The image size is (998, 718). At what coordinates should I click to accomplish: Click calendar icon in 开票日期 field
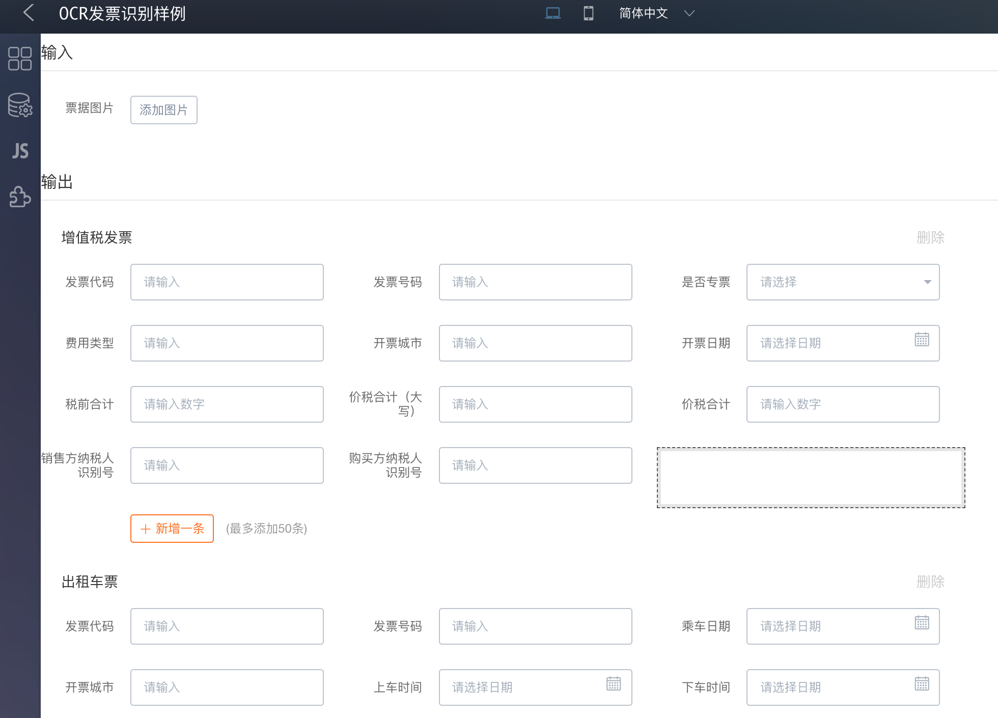pyautogui.click(x=922, y=340)
